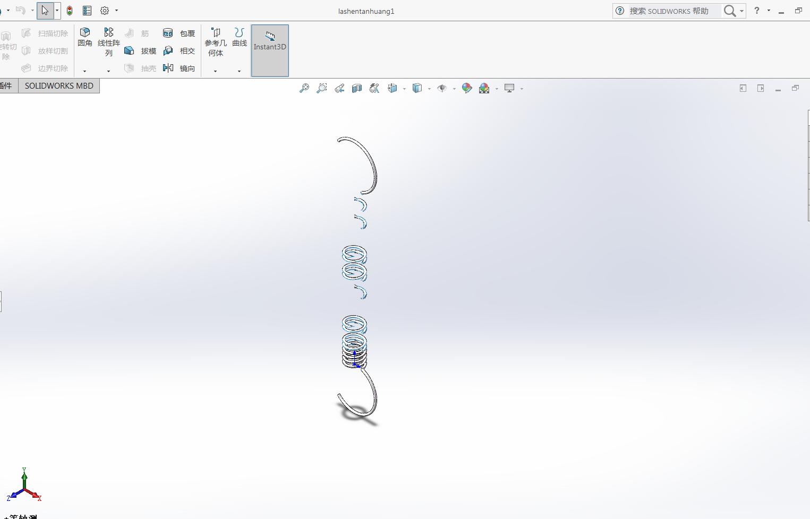Viewport: 810px width, 519px height.
Task: Click the Apply Scene icon
Action: click(x=484, y=89)
